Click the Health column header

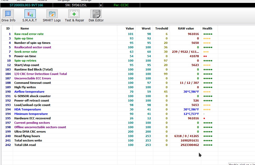[207, 28]
